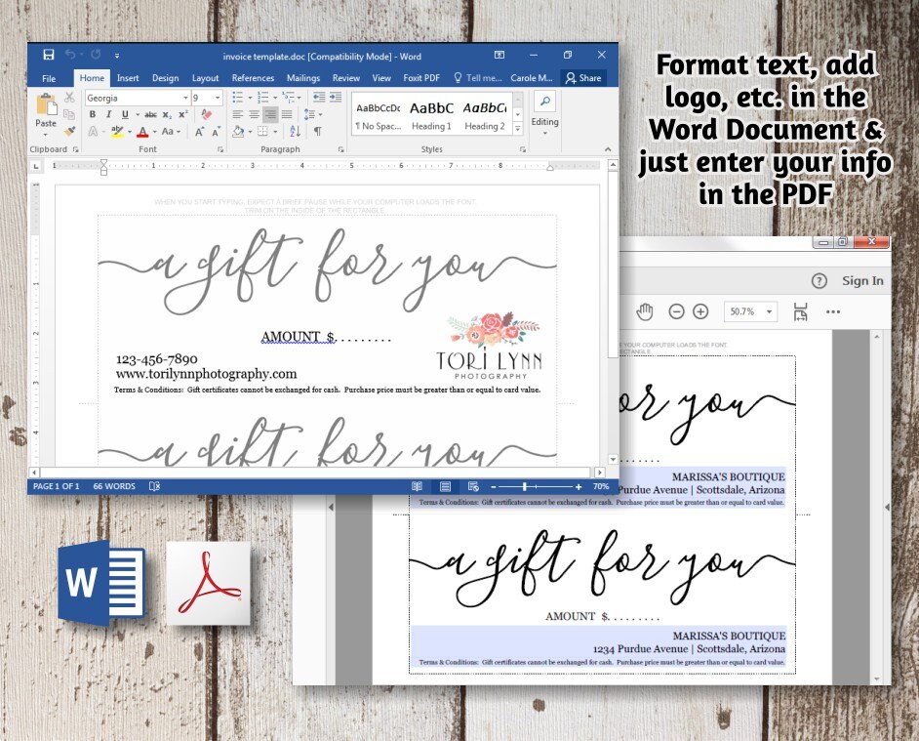Screen dimensions: 919x741
Task: Apply the No Spacing style
Action: click(x=378, y=116)
